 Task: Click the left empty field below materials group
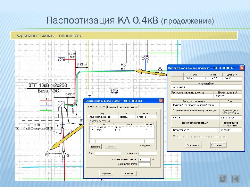click(108, 153)
